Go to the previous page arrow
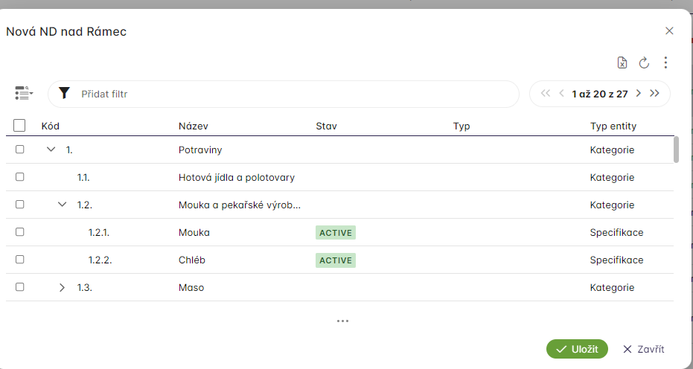 (561, 94)
